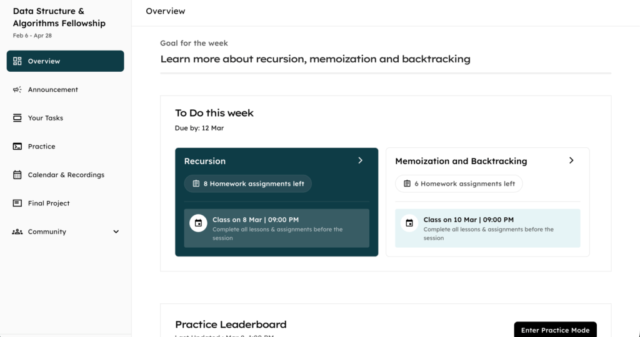Click the 8 Homework assignments left pill
Viewport: 640px width, 337px height.
(x=248, y=184)
